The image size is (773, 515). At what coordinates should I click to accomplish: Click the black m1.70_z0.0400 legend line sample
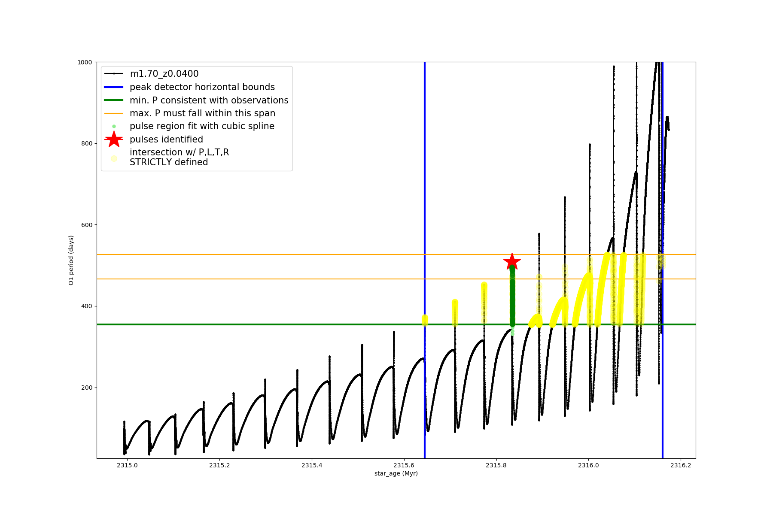tap(114, 74)
